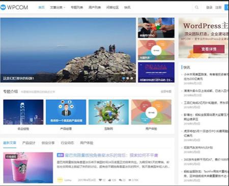Open the Starbucks pink drink article thumbnail

point(28,168)
